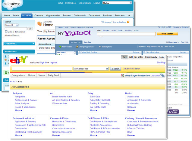Open the Audiobooks category link
This screenshot has width=192, height=141.
click(133, 103)
